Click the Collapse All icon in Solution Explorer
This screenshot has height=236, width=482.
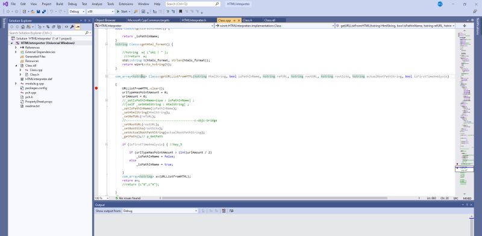click(53, 26)
